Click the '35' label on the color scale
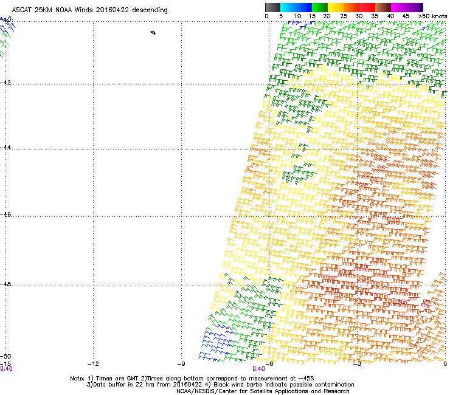 tap(375, 16)
